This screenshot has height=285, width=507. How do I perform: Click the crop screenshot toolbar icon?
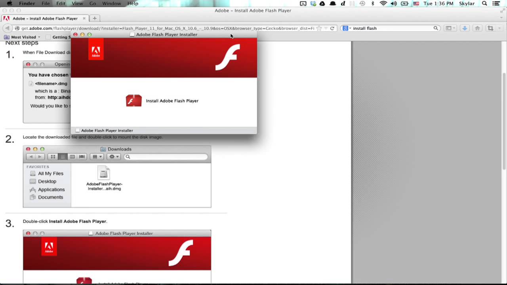[x=490, y=28]
